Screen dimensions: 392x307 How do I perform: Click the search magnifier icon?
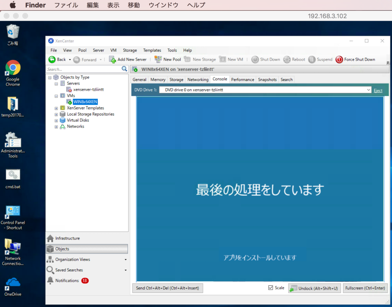(124, 69)
